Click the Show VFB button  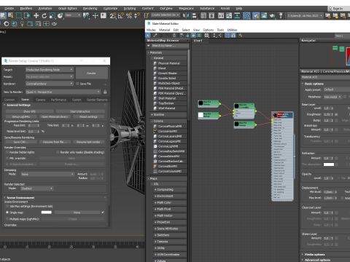[29, 111]
